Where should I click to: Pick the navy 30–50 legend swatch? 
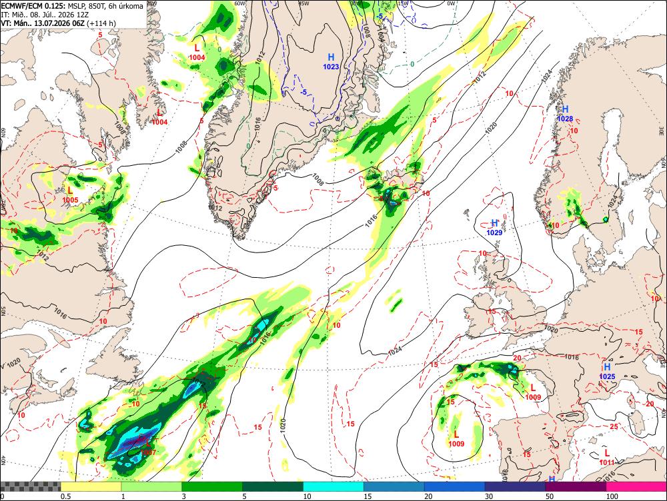click(x=515, y=486)
